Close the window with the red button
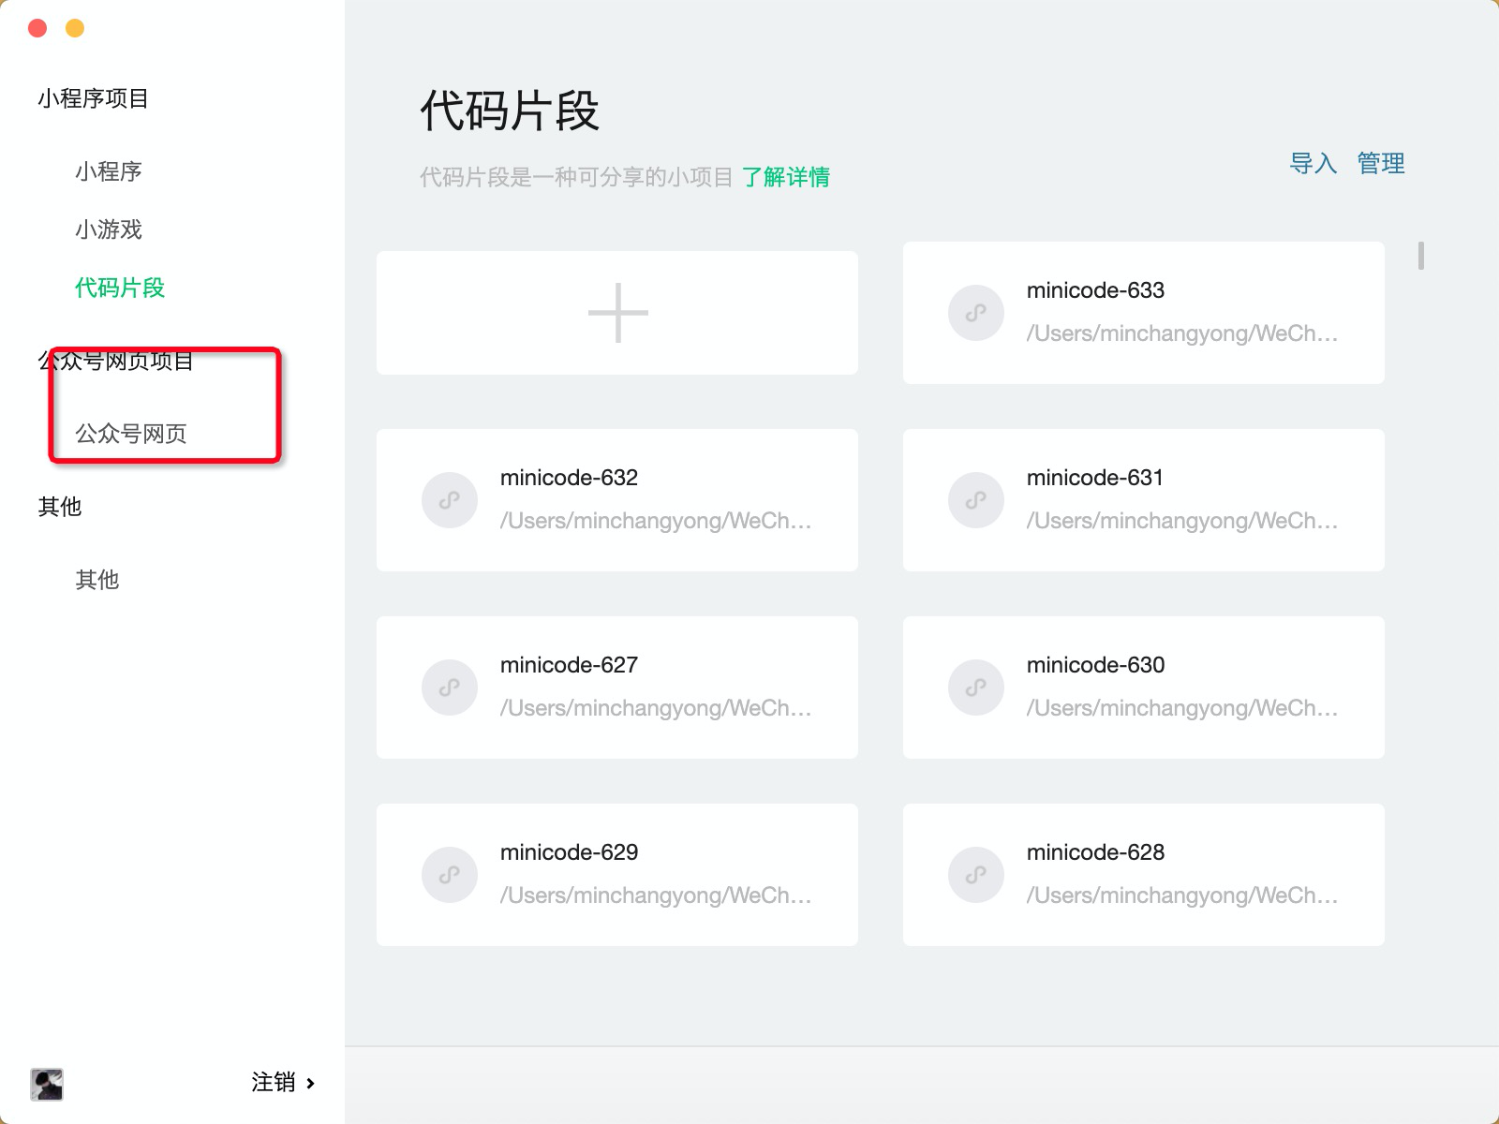1499x1124 pixels. pyautogui.click(x=37, y=28)
